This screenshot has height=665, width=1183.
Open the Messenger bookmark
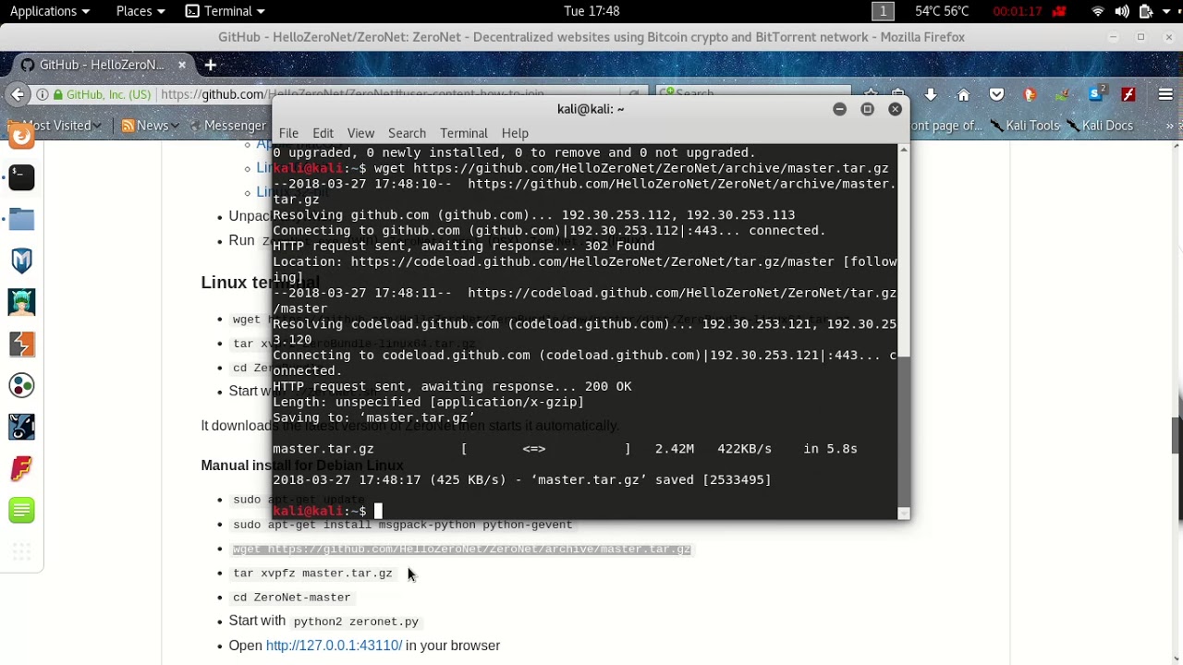tap(227, 126)
